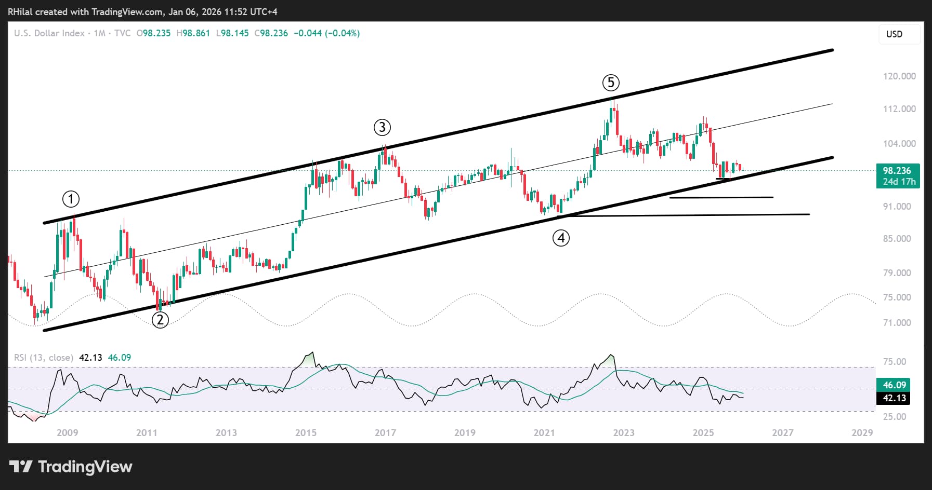
Task: Click the 2015 label on time axis
Action: tap(306, 432)
